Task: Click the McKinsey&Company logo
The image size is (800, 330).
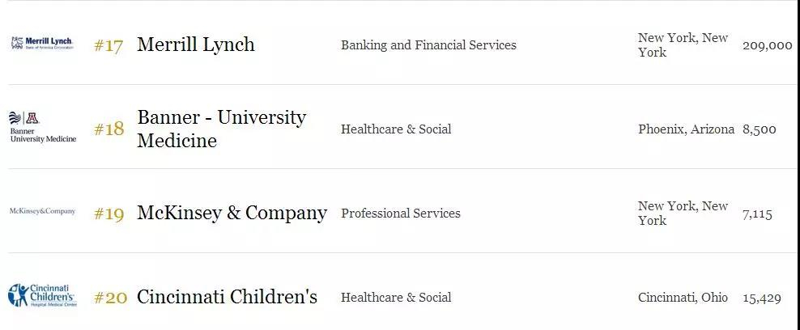Action: [x=42, y=211]
